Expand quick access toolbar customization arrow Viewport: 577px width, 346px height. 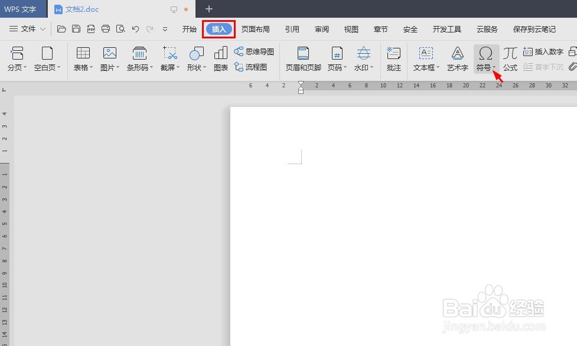click(x=165, y=29)
